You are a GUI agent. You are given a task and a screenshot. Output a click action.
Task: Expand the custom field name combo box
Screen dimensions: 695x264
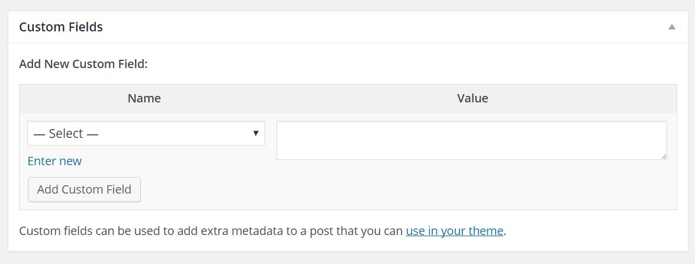[146, 134]
